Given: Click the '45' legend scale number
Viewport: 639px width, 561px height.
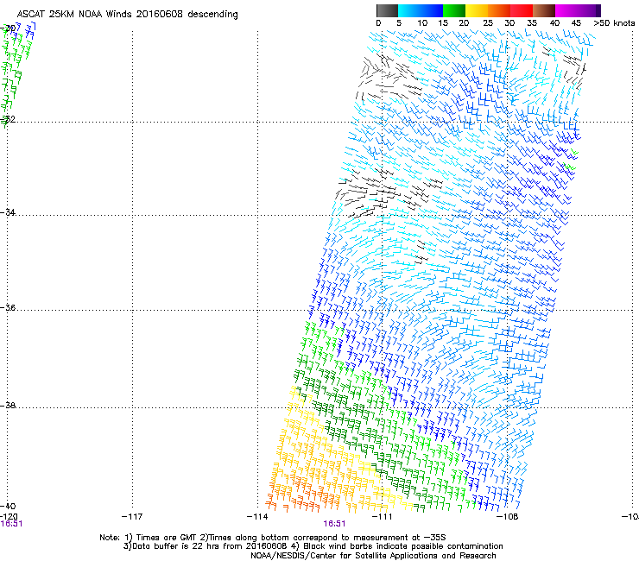Looking at the screenshot, I should click(576, 23).
